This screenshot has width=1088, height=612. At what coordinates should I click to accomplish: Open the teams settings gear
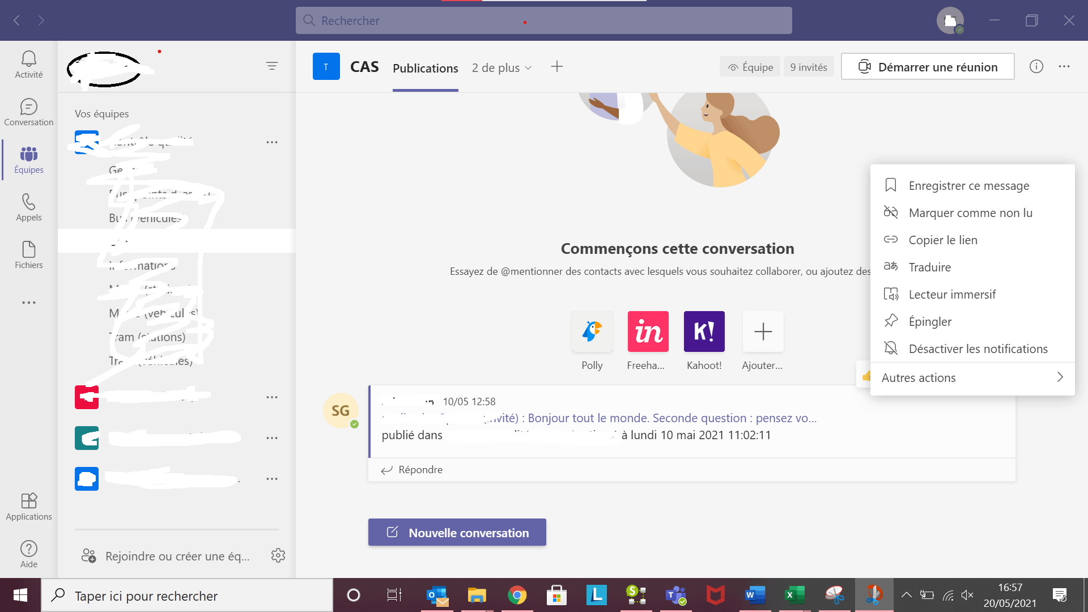[x=278, y=555]
